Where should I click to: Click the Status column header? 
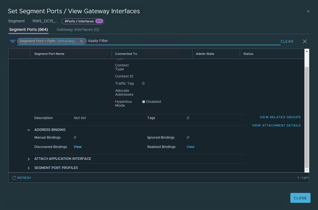(x=248, y=54)
